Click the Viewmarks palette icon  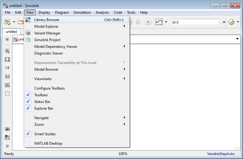point(7,137)
